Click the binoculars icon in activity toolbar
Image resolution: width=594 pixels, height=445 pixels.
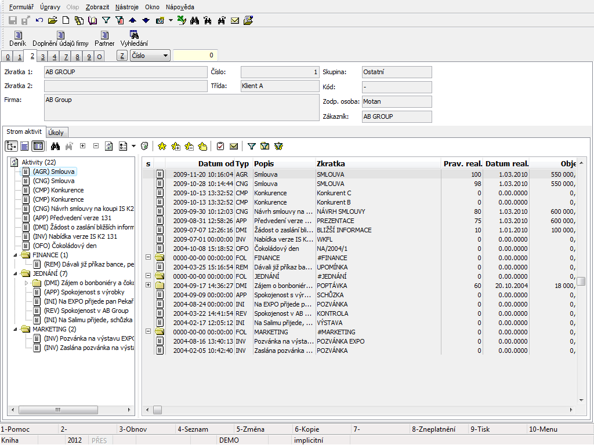(x=56, y=146)
